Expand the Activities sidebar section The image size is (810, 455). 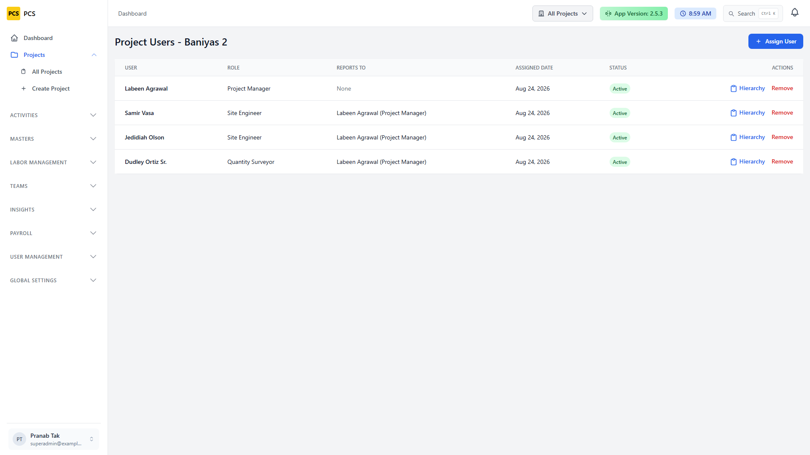pos(54,115)
